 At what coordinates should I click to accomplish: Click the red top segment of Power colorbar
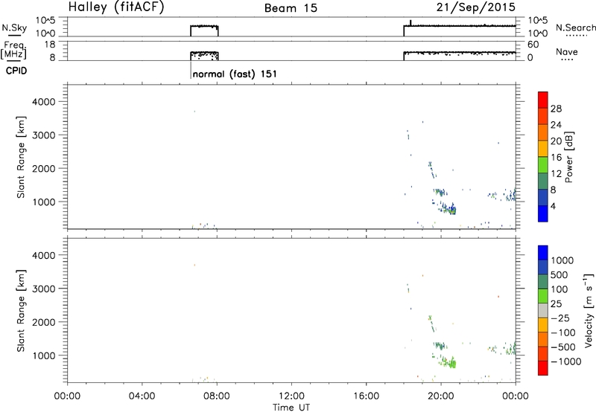click(x=543, y=100)
